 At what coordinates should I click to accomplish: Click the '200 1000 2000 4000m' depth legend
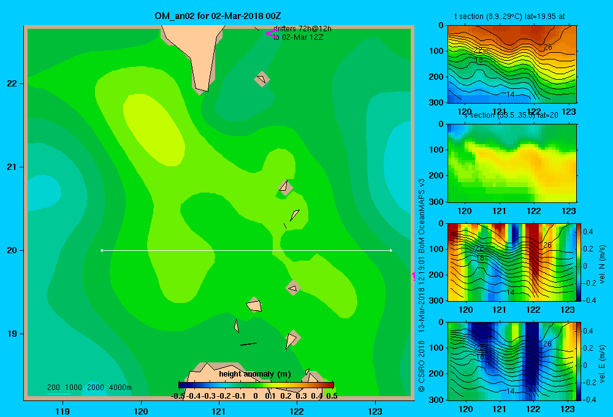[x=89, y=388]
